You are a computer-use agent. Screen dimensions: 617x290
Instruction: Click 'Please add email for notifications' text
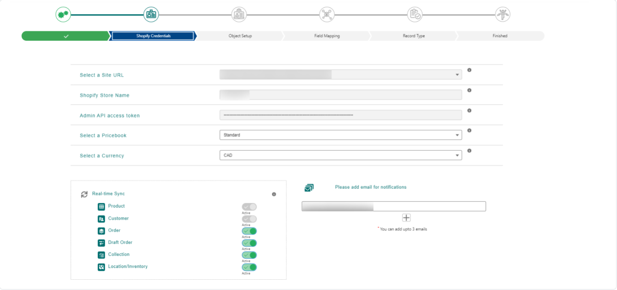tap(371, 187)
